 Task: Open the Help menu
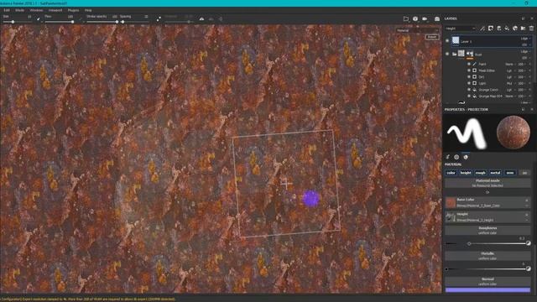point(88,10)
